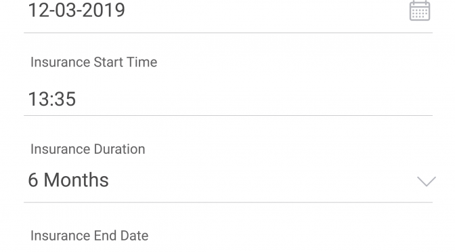Edit the 13:35 start time field
455x252 pixels.
[228, 99]
